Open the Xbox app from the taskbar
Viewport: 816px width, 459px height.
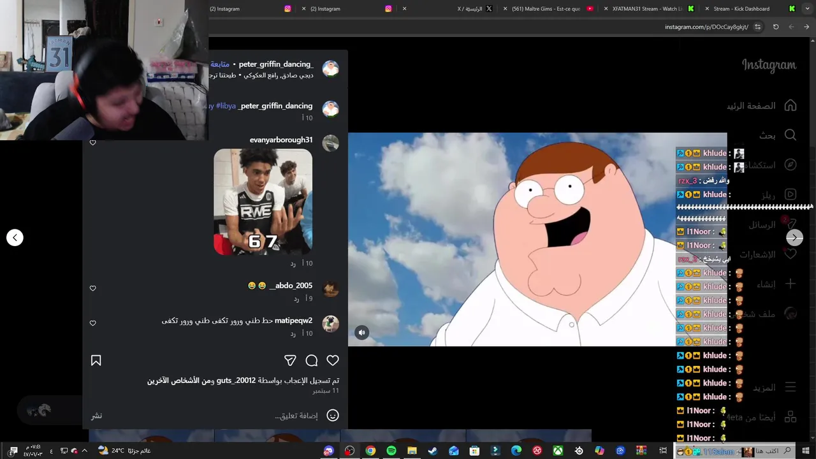tap(558, 451)
